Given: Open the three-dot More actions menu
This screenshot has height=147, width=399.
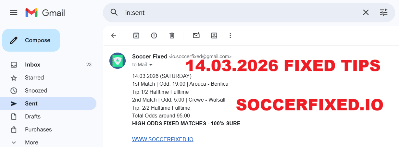Looking at the screenshot, I should click(230, 36).
